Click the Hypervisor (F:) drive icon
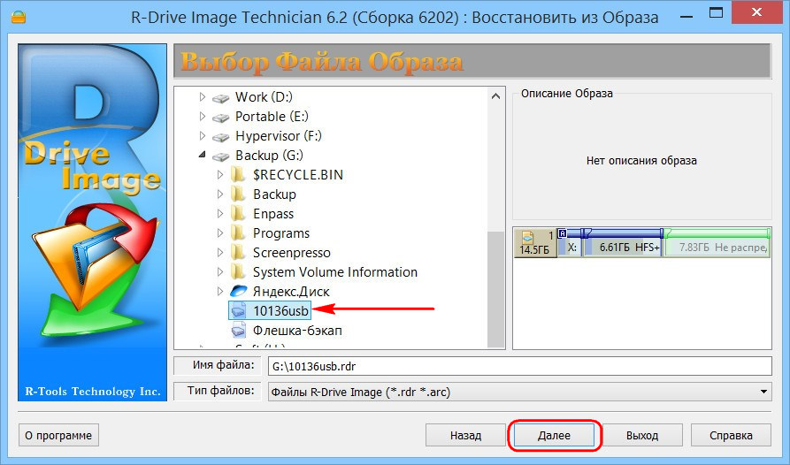The height and width of the screenshot is (465, 790). 220,137
